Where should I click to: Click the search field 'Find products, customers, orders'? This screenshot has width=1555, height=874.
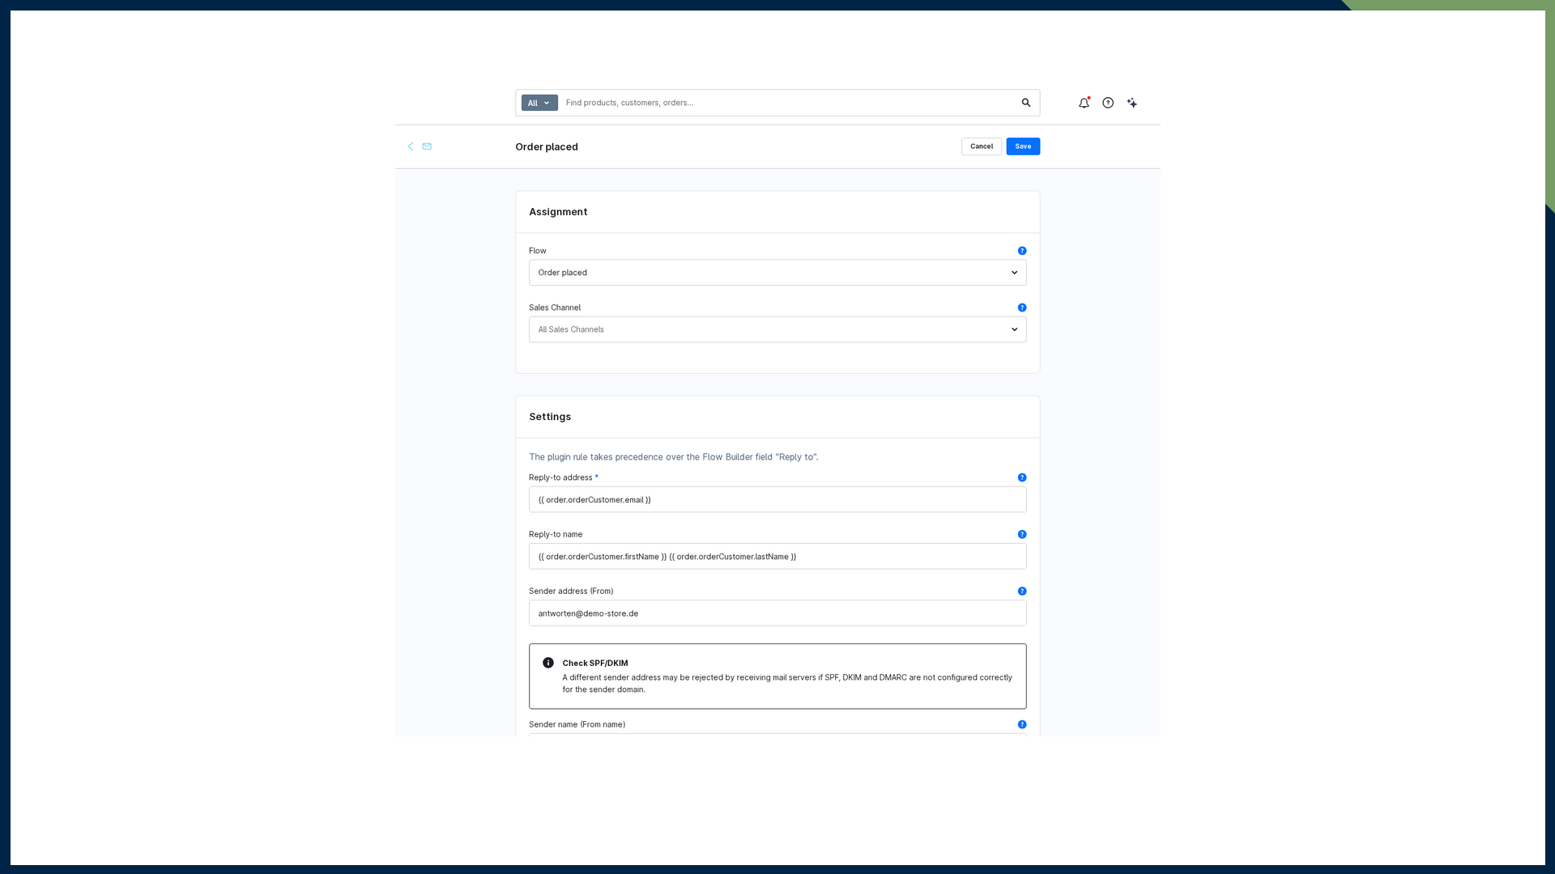tap(790, 103)
